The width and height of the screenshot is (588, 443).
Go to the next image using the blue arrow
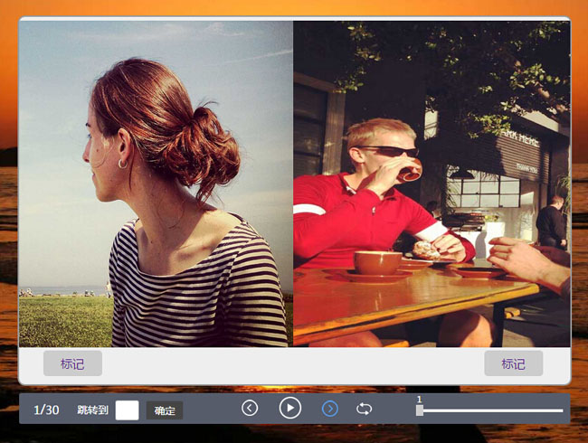pos(330,409)
